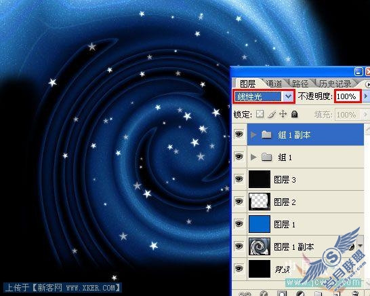Expand the 组 1 group folder

[253, 157]
